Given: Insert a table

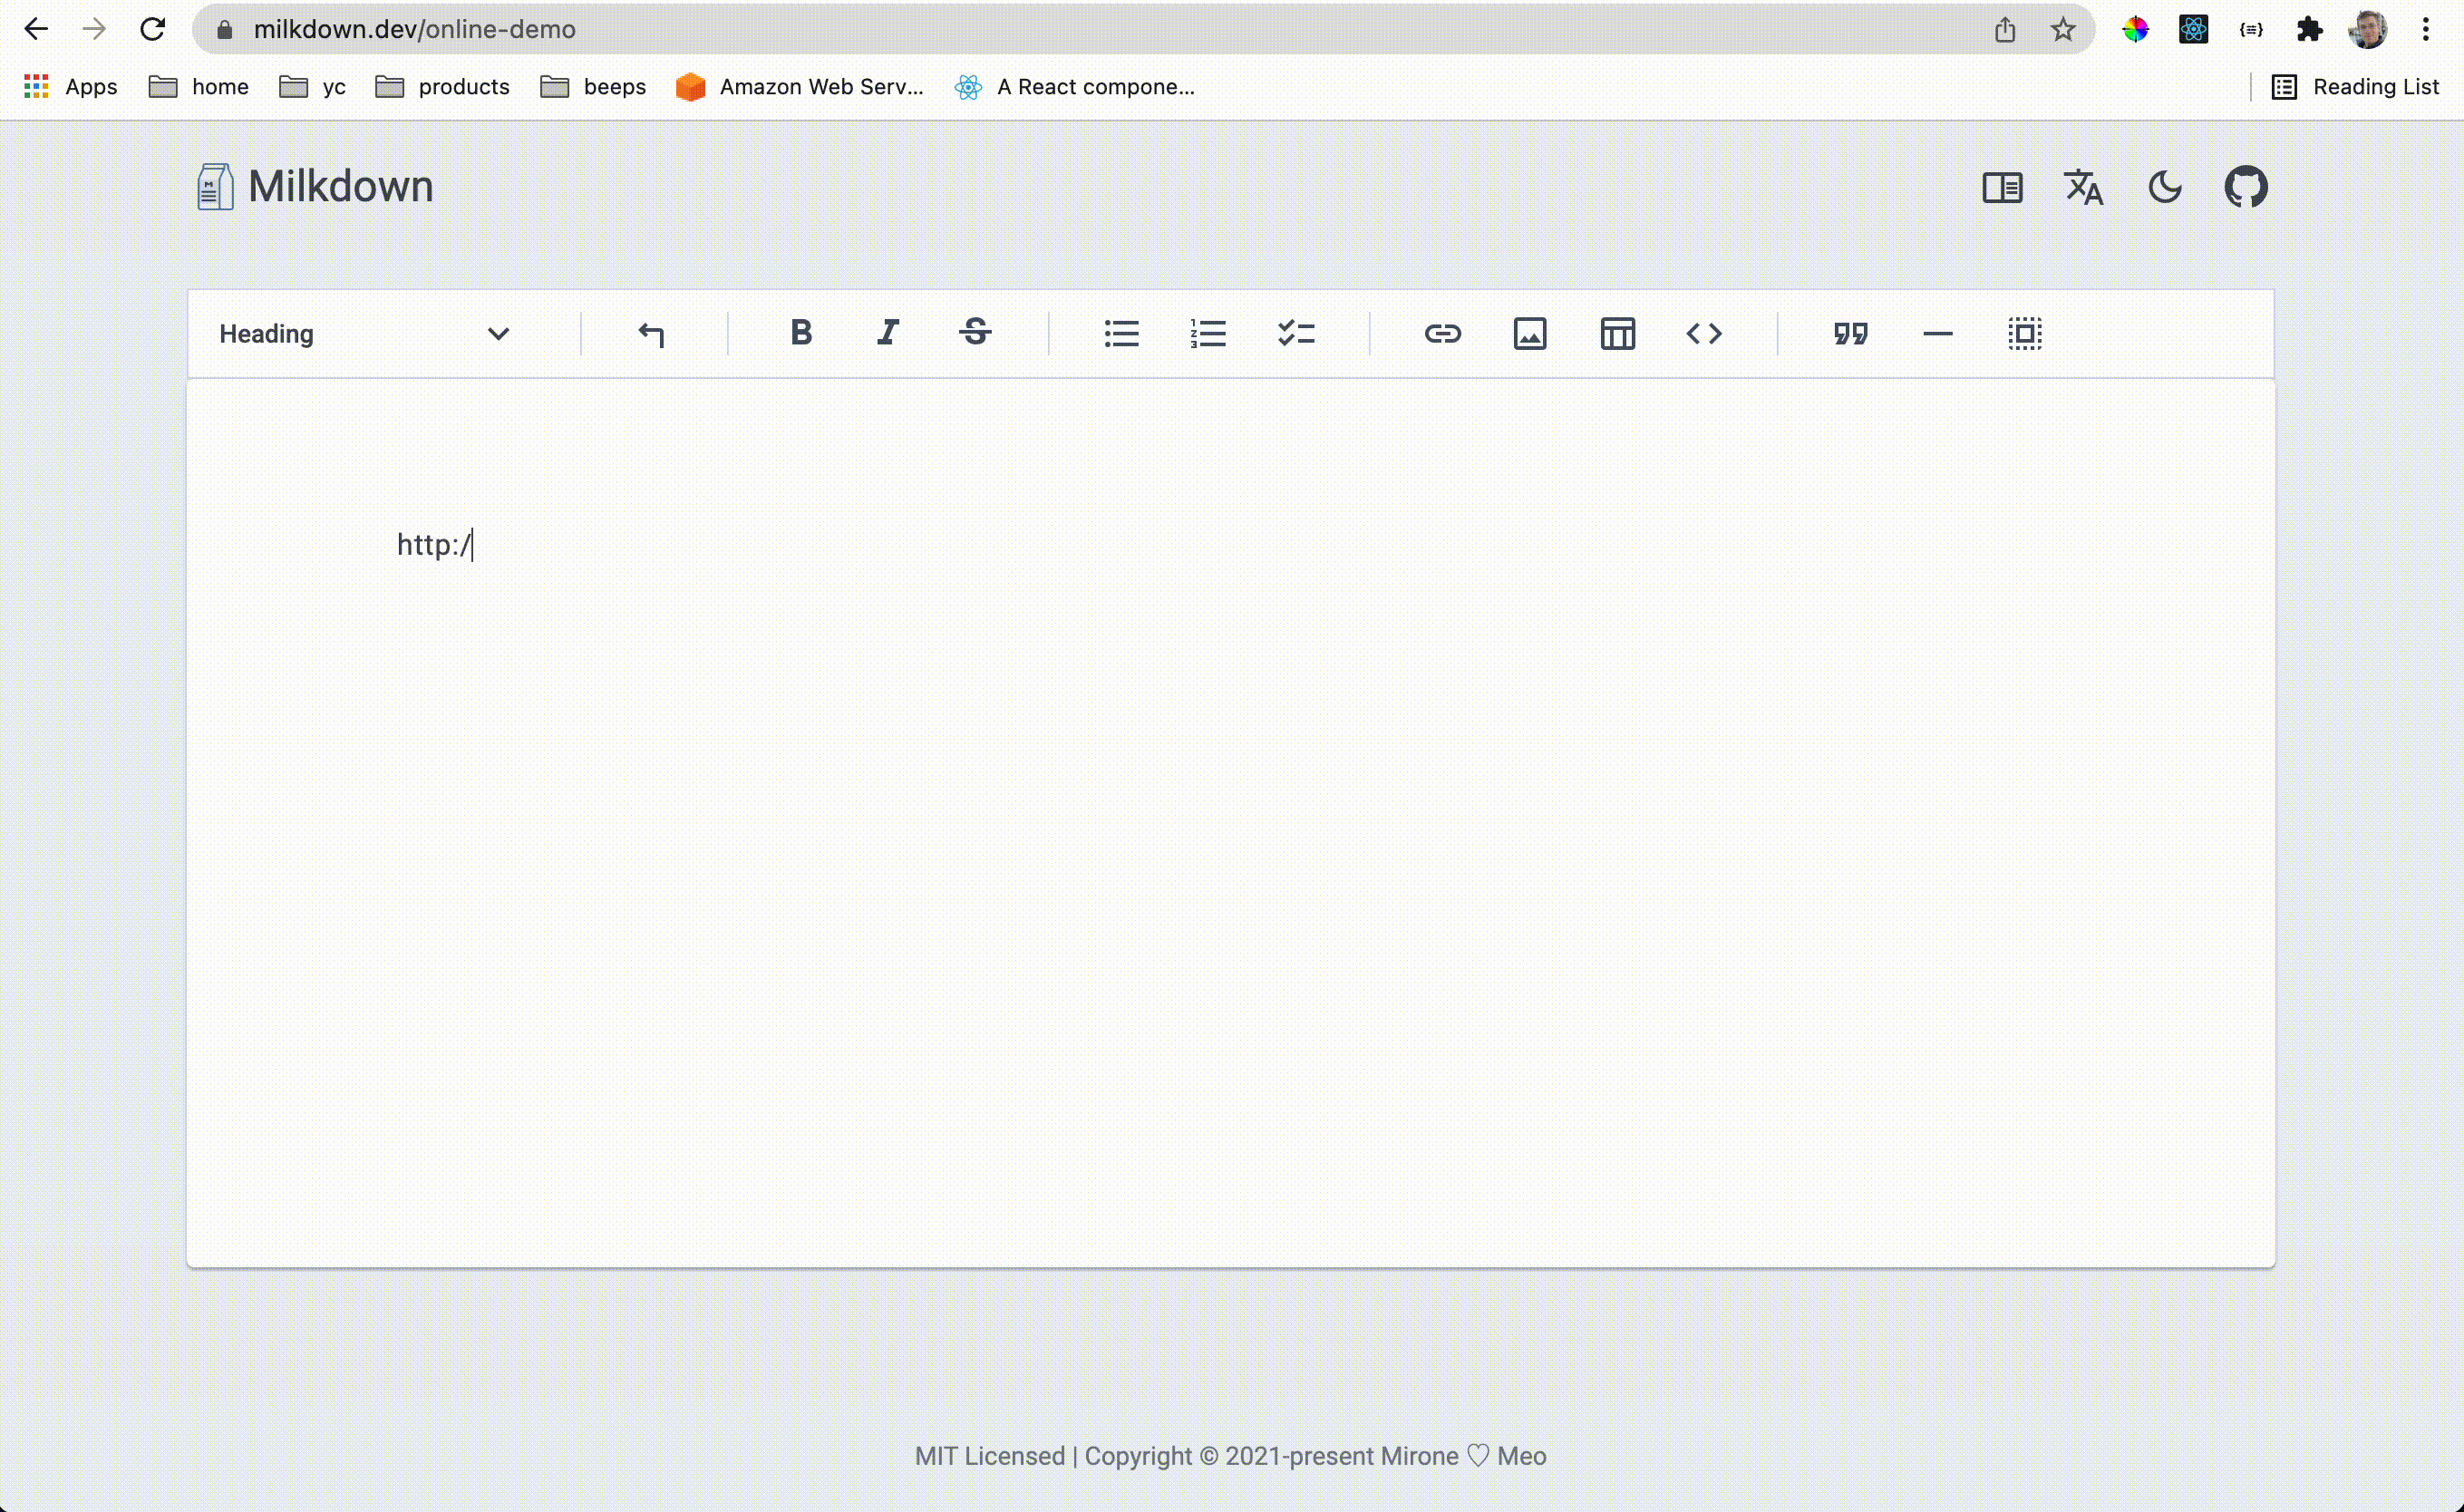Looking at the screenshot, I should click(1617, 333).
